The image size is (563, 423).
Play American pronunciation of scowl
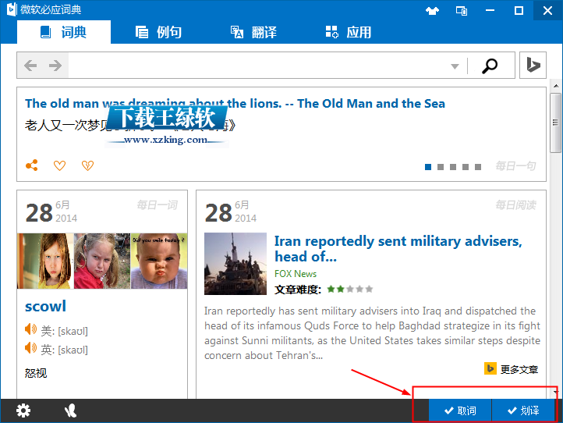(30, 329)
